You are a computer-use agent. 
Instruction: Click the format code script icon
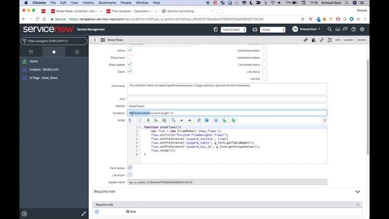point(148,120)
